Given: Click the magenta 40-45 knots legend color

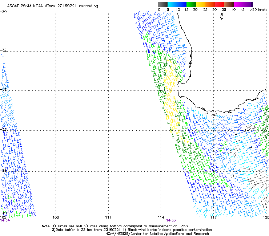Looking at the screenshot, I should pyautogui.click(x=238, y=4).
